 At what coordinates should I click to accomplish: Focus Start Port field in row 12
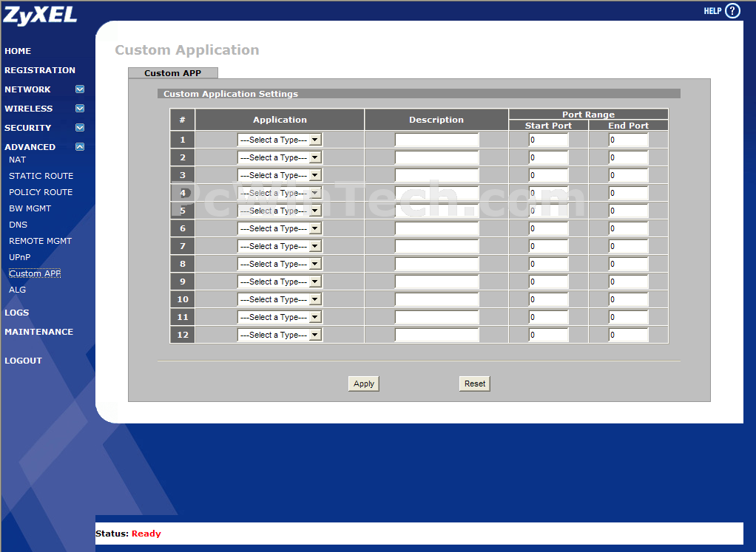[549, 335]
